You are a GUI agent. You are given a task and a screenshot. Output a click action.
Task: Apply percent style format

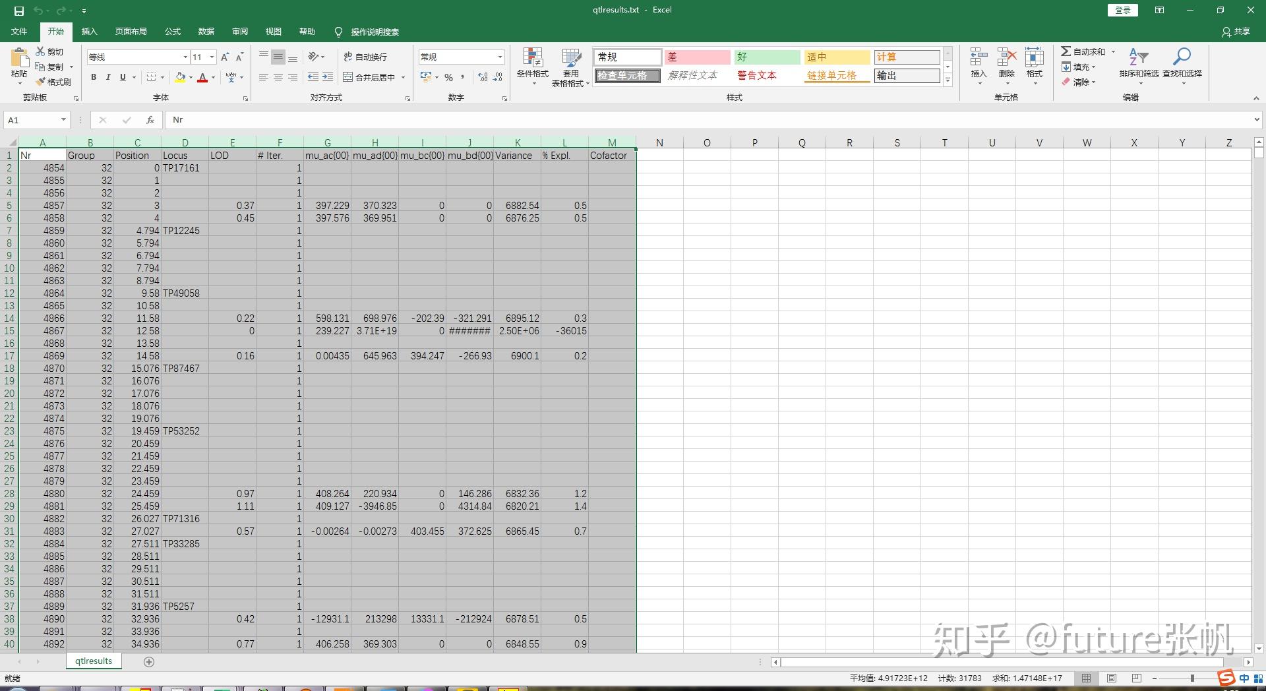tap(448, 77)
